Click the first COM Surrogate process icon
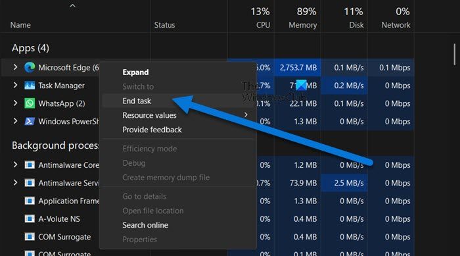Image resolution: width=460 pixels, height=256 pixels. pos(30,237)
